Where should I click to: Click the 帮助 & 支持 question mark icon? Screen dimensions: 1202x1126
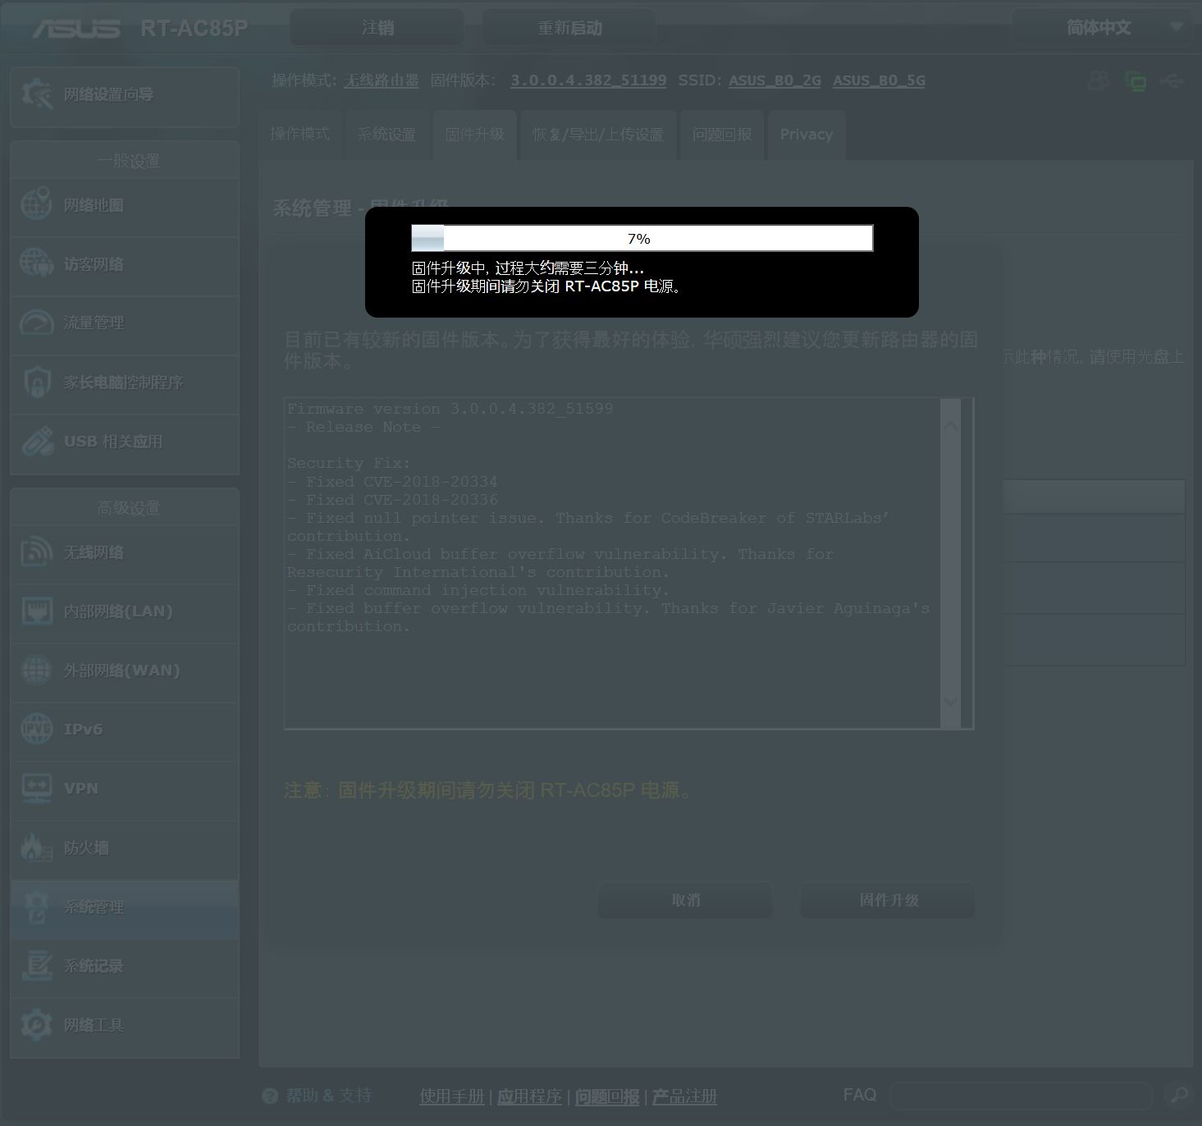(270, 1096)
